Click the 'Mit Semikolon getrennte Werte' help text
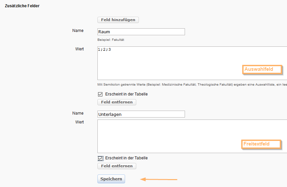The width and height of the screenshot is (287, 187). (192, 85)
